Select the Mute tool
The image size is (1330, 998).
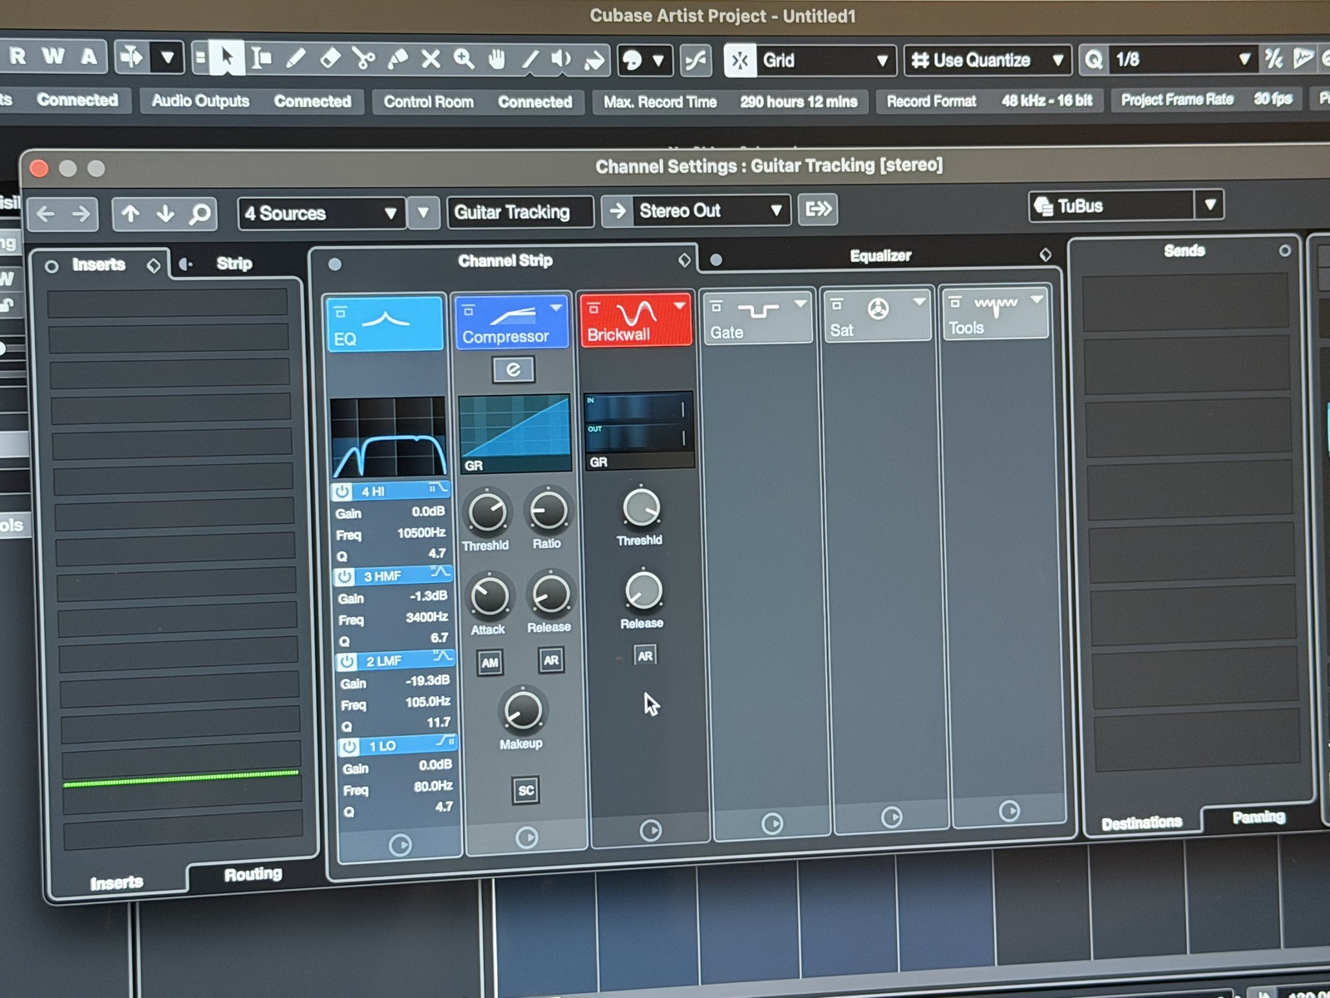pyautogui.click(x=431, y=58)
